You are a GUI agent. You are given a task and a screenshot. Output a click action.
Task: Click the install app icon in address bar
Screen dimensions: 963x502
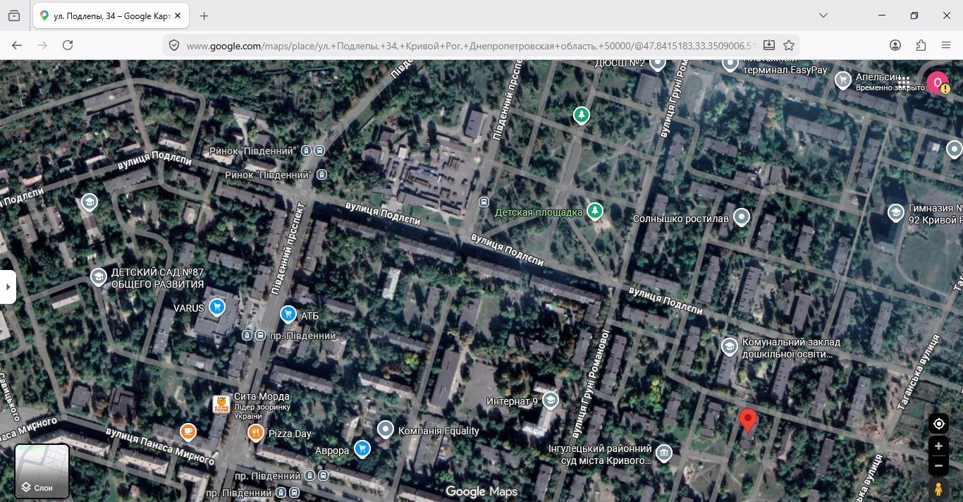(769, 45)
